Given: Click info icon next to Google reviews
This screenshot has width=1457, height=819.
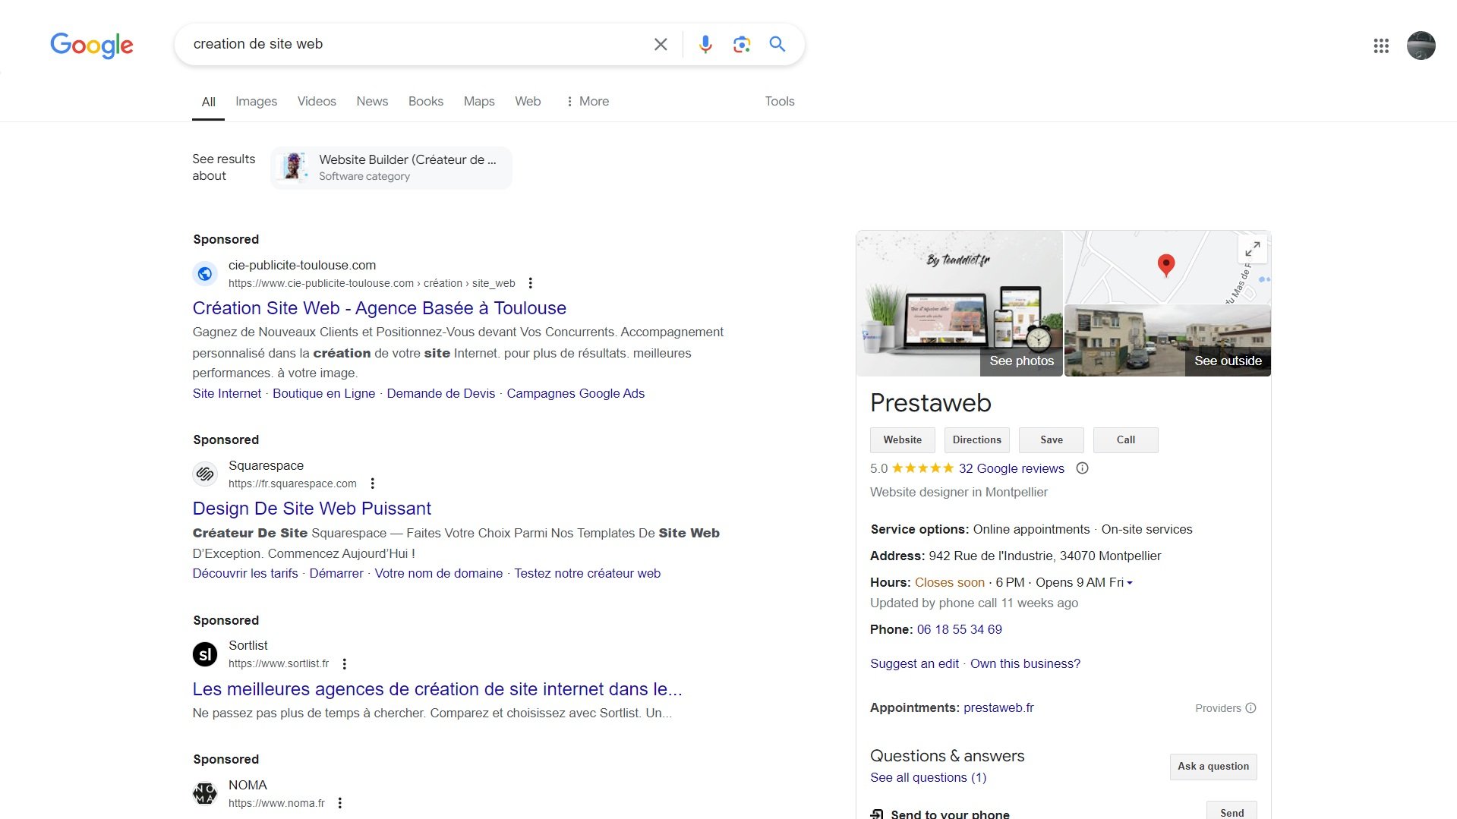Looking at the screenshot, I should coord(1083,468).
